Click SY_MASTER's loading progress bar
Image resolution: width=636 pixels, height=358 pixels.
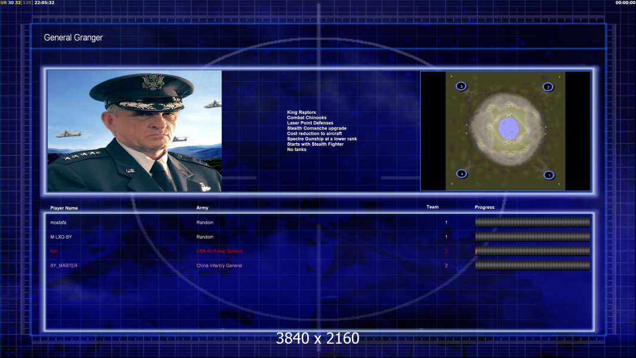(x=533, y=266)
